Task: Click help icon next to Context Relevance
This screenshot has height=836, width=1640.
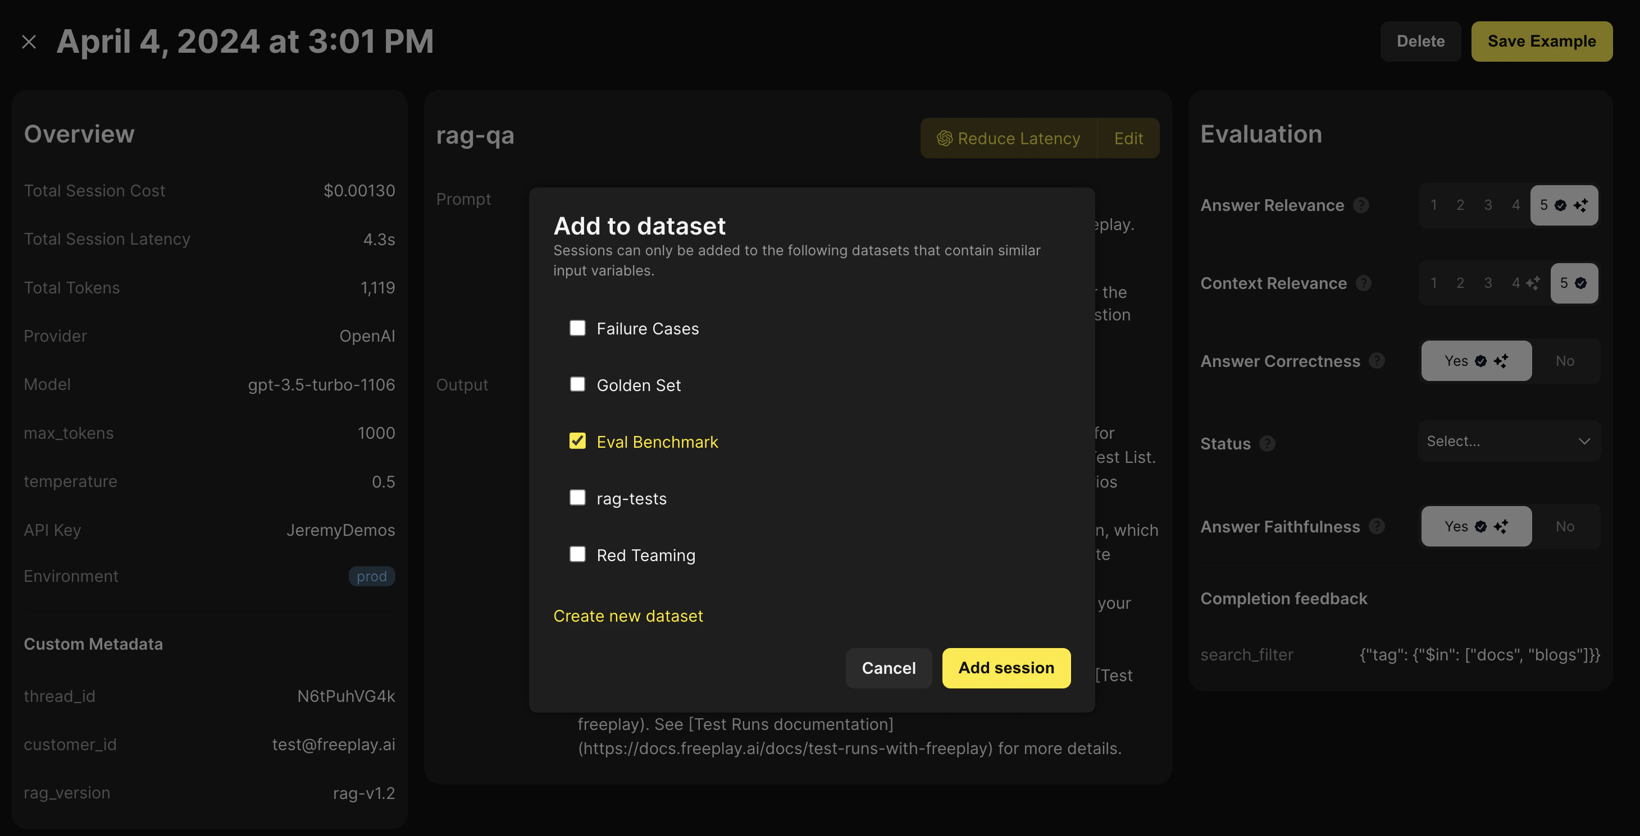Action: click(x=1363, y=283)
